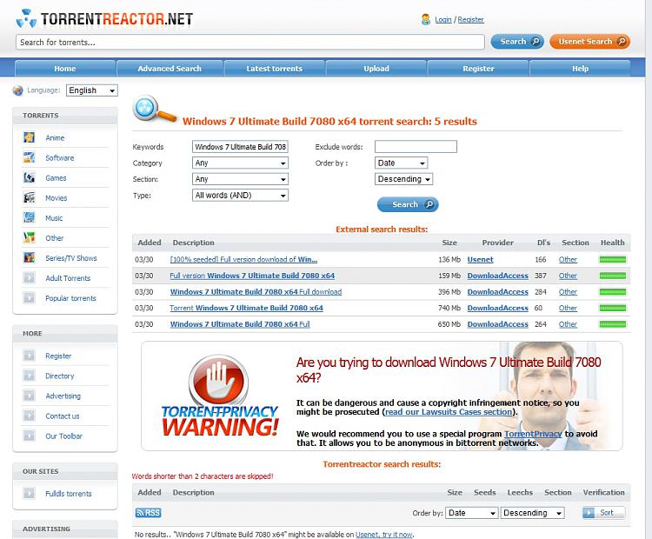
Task: Click the user avatar icon next to Login
Action: click(x=425, y=19)
